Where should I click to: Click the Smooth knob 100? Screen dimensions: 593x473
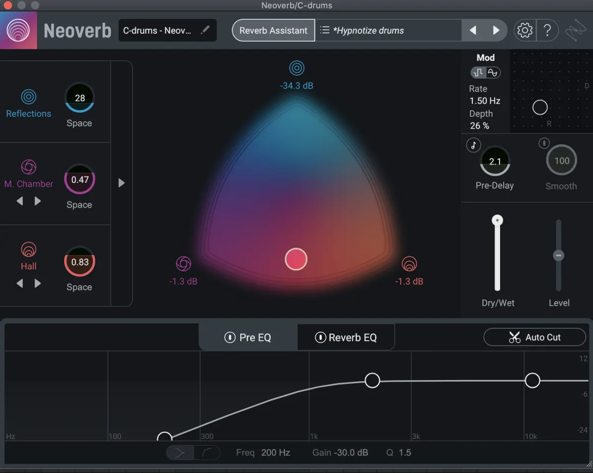tap(561, 160)
